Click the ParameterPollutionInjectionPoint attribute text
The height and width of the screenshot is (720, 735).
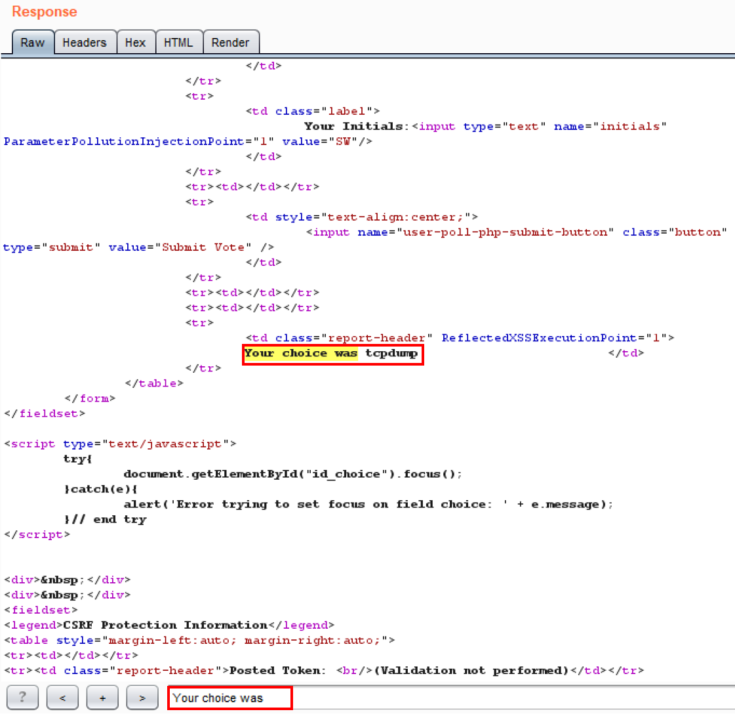(124, 142)
